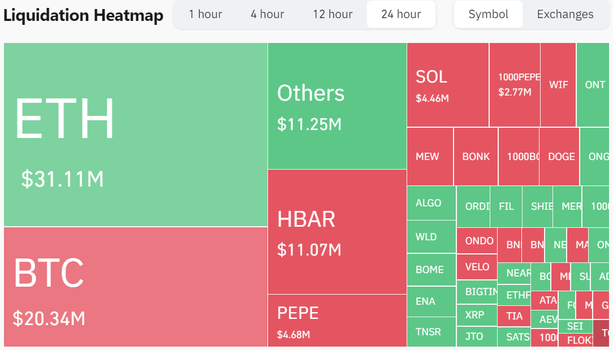Viewport: 613px width, 350px height.
Task: Switch view to Exchanges
Action: pos(565,15)
